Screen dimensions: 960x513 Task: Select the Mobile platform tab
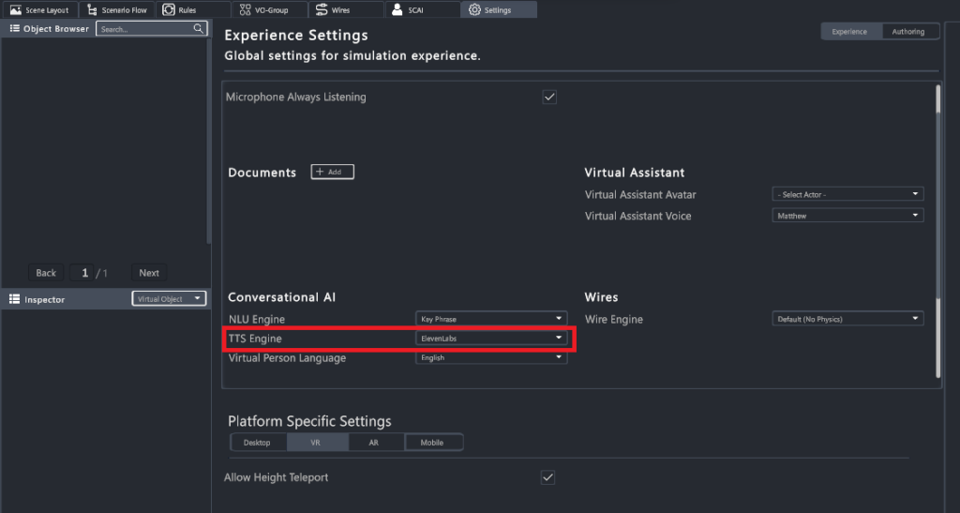[434, 443]
